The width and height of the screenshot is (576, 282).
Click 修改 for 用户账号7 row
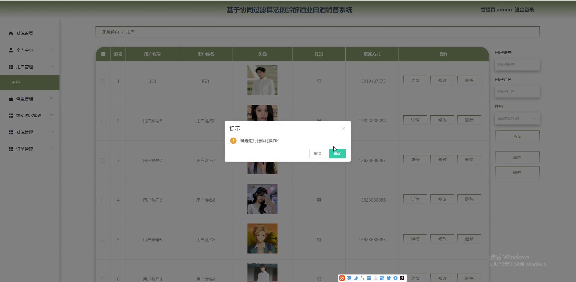pyautogui.click(x=442, y=160)
